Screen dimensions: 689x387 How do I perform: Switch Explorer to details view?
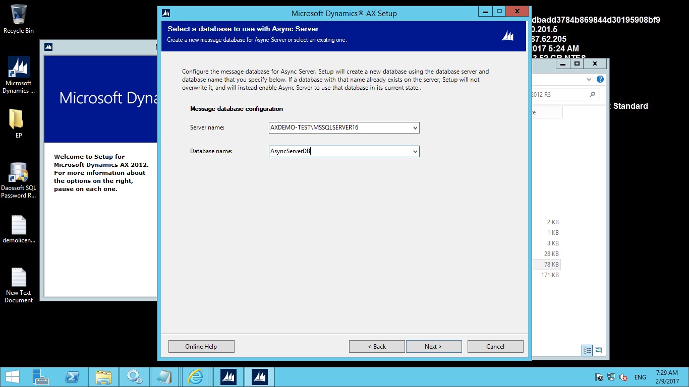[587, 350]
